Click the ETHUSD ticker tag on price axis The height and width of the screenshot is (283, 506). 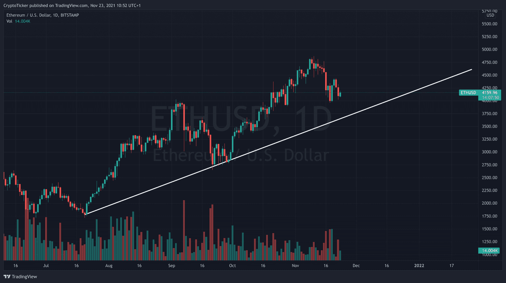coord(468,93)
